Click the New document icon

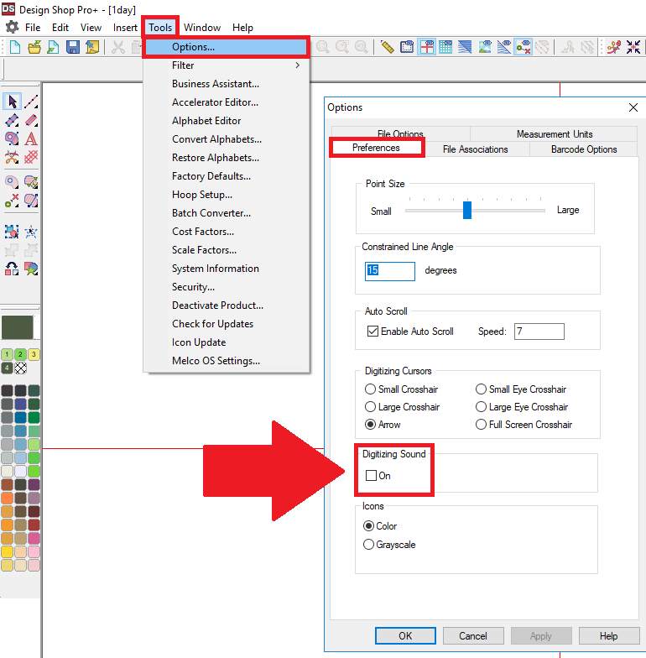[x=15, y=48]
